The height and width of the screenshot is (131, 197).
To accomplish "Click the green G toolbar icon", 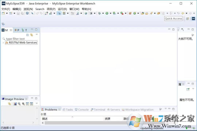I will point(135,13).
